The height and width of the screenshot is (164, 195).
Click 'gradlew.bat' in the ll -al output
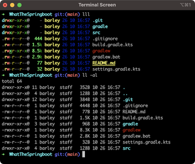[x=137, y=136]
